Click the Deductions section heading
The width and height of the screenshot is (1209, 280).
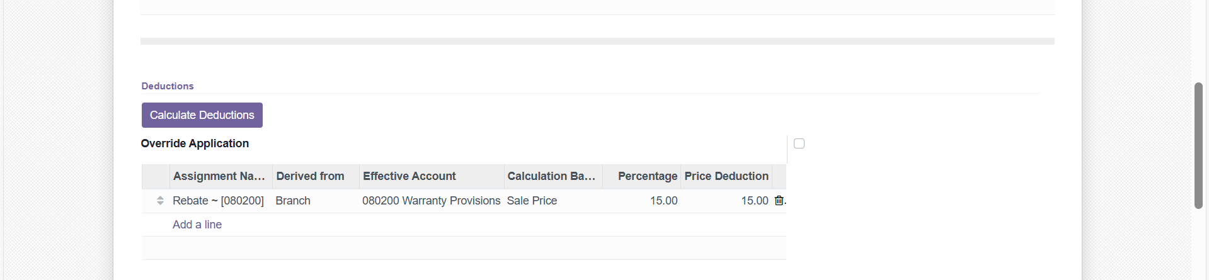[168, 86]
